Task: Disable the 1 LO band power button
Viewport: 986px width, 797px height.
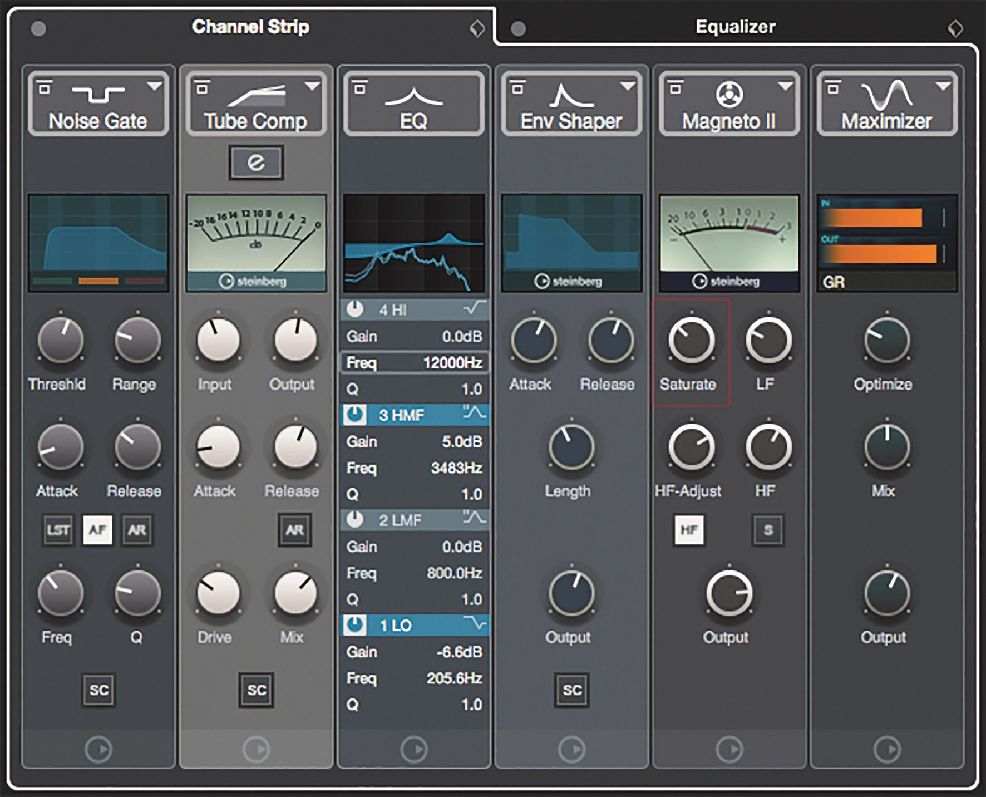Action: tap(354, 625)
